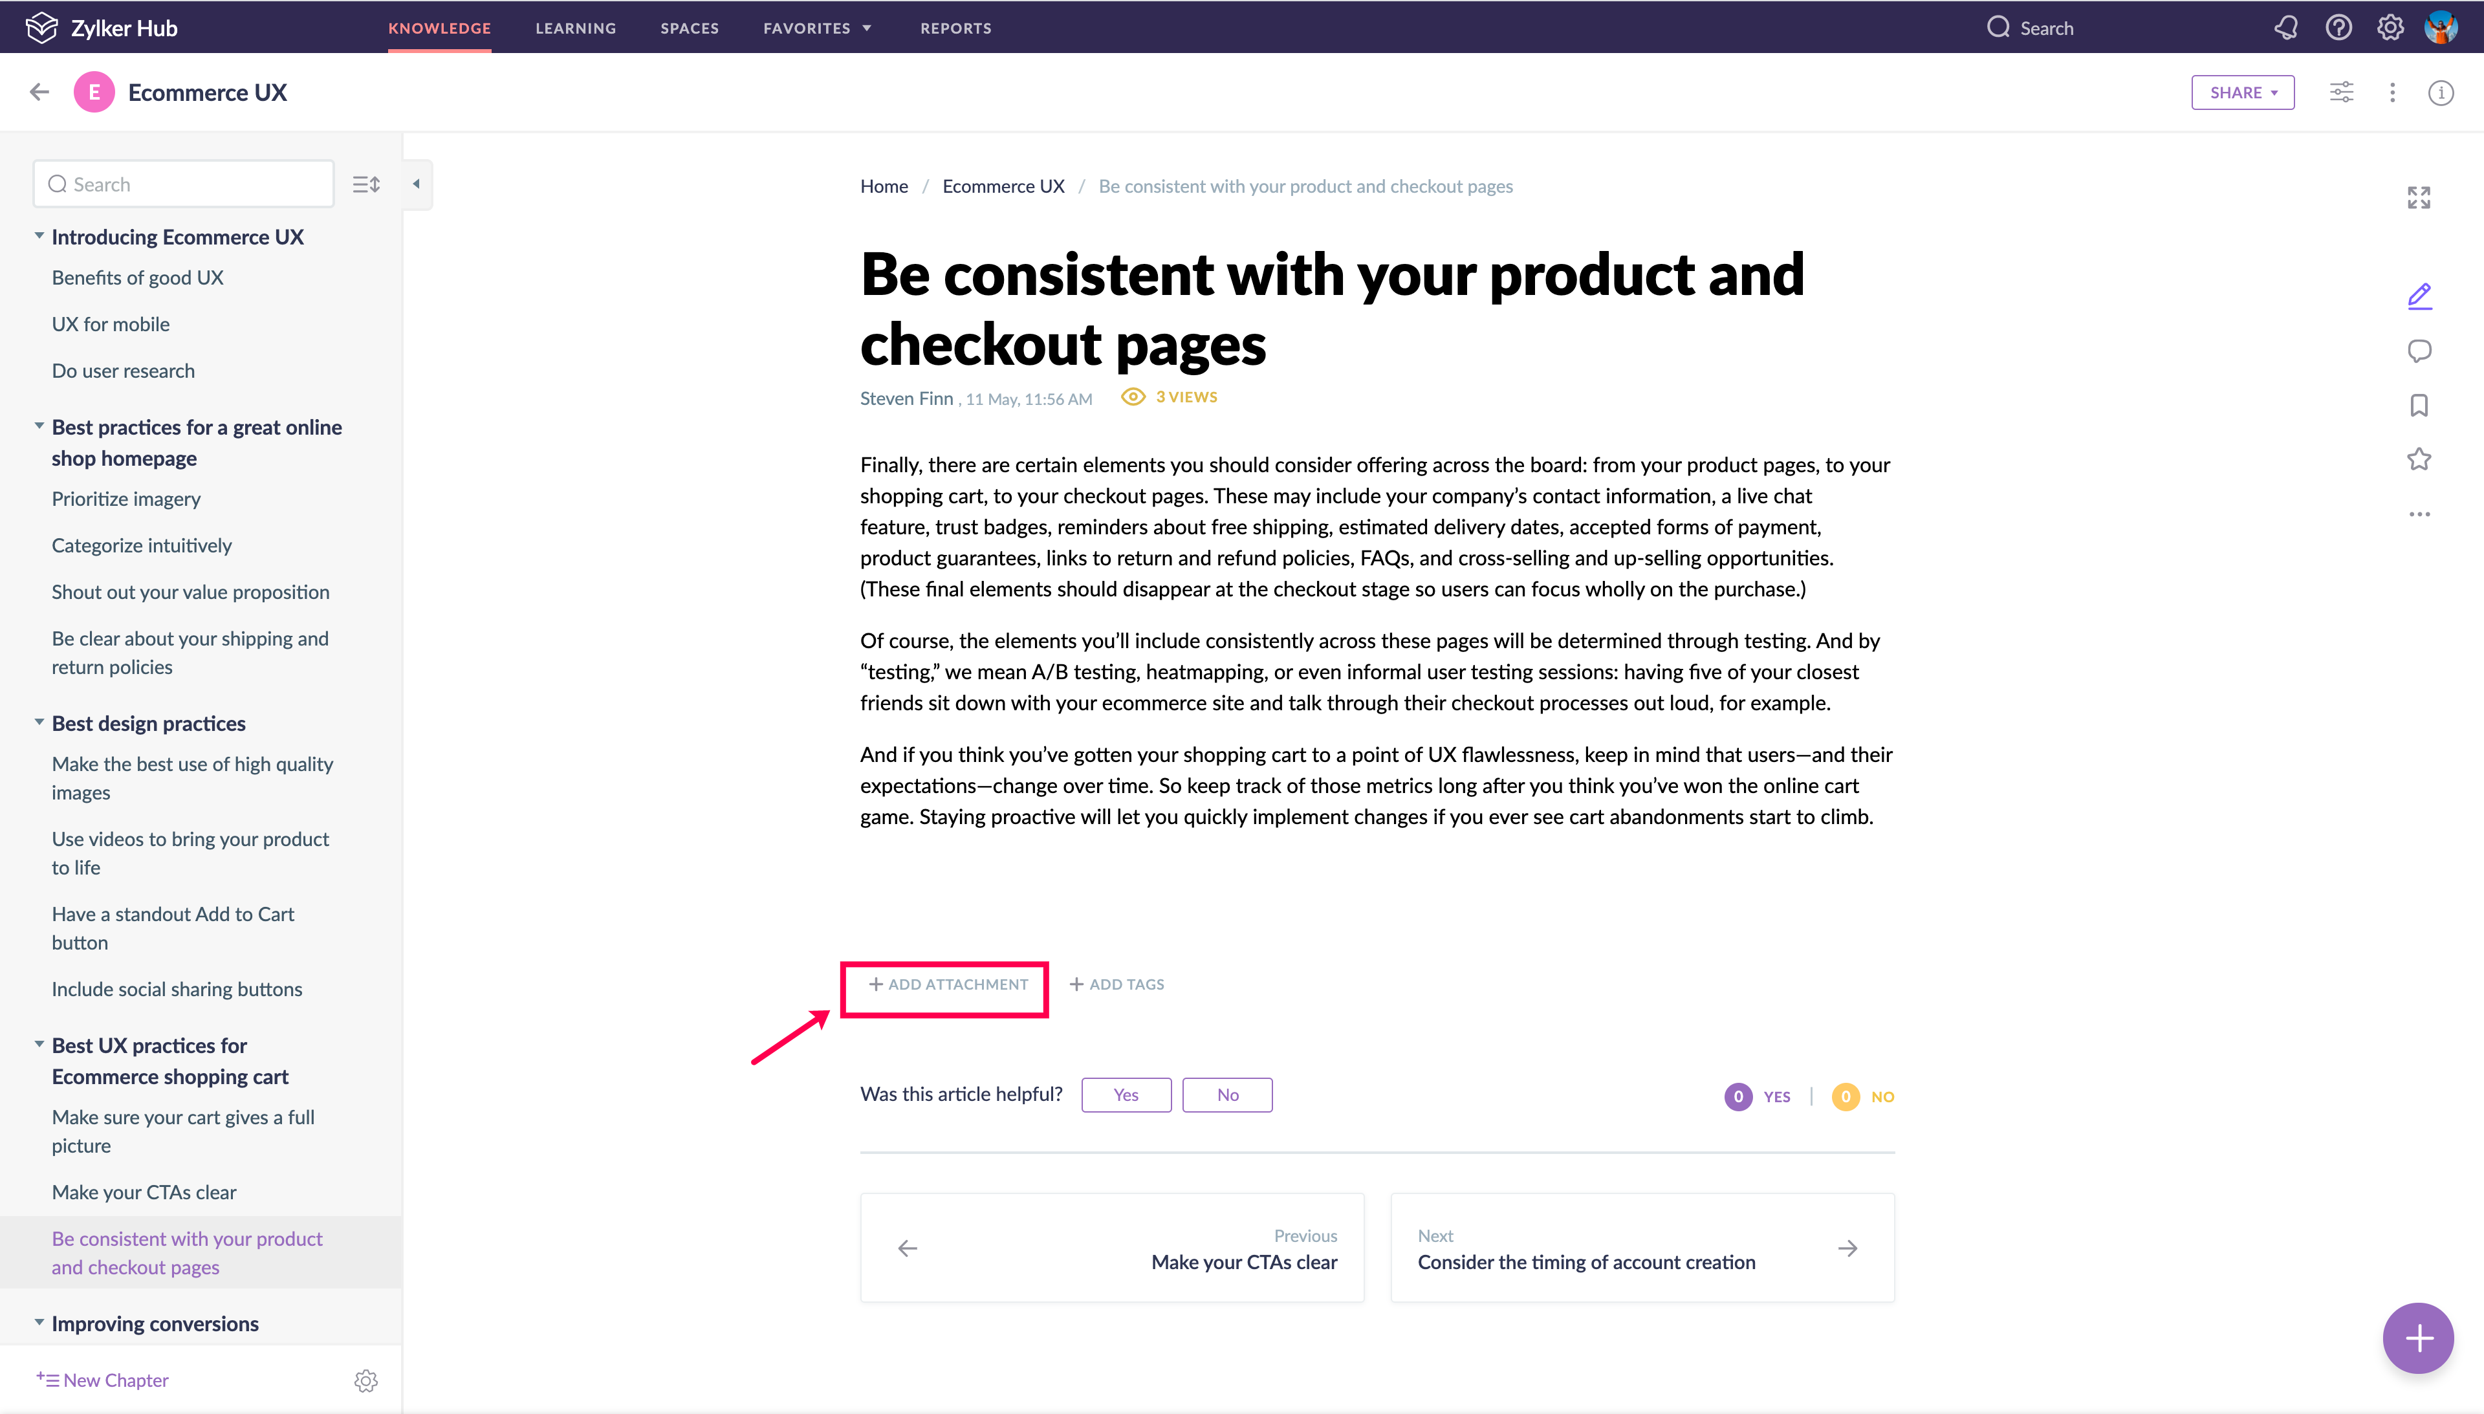Mark the article as favorite with the star icon
The image size is (2484, 1414).
(2419, 459)
